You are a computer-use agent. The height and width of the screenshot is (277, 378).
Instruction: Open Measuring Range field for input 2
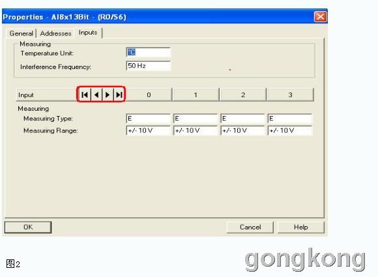pyautogui.click(x=242, y=130)
